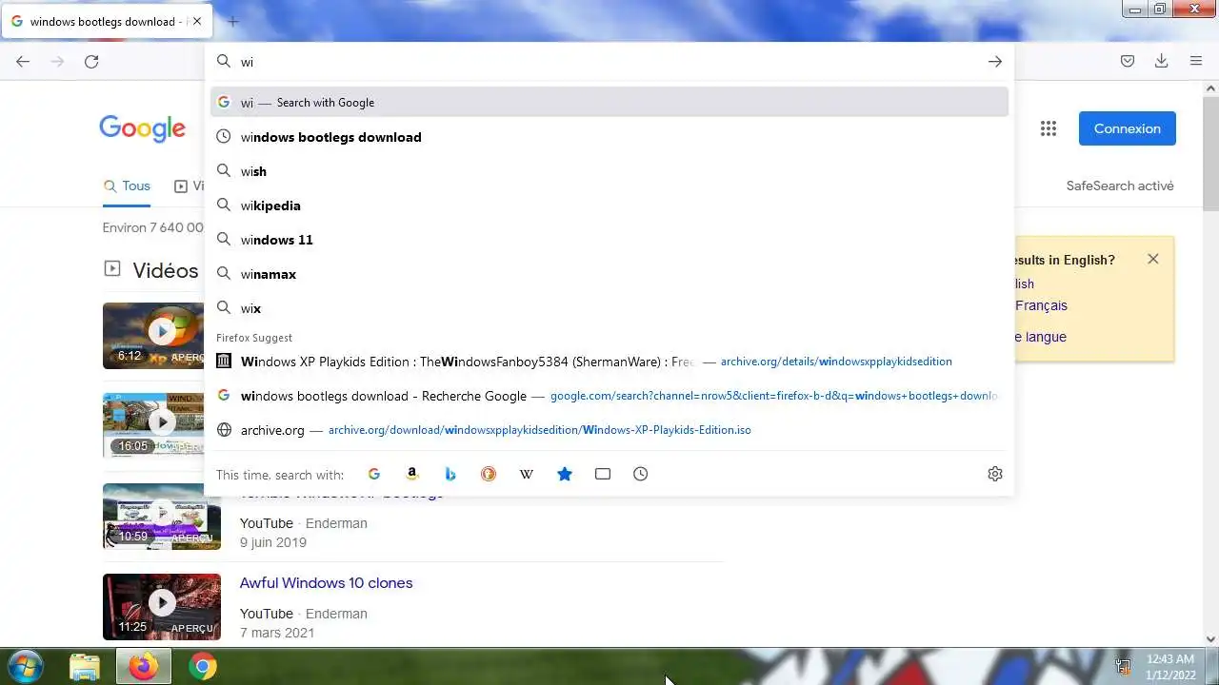This screenshot has height=685, width=1219.
Task: Reload the current page
Action: coord(91,62)
